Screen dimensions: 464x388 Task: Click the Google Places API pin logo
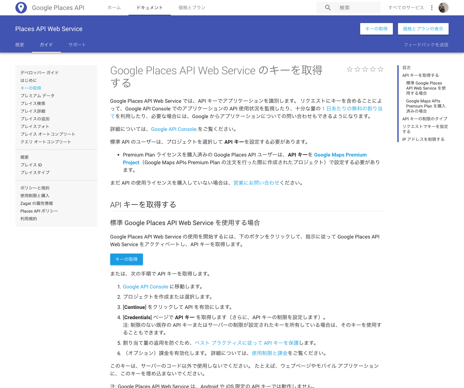click(21, 8)
